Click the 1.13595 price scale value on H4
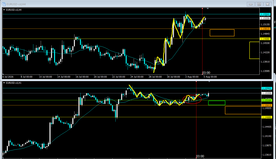This screenshot has width=276, height=159. pyautogui.click(x=265, y=71)
